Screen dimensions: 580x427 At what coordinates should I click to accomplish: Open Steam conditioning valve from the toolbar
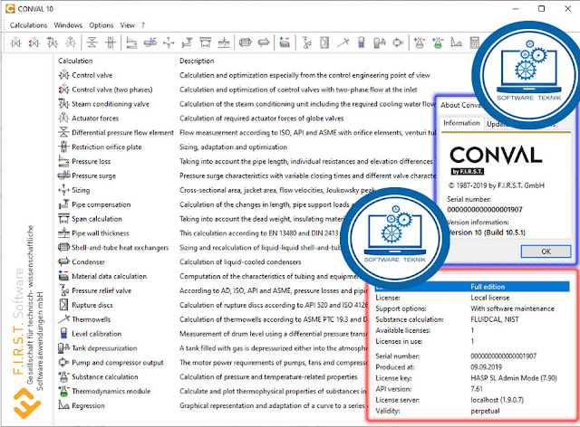53,43
